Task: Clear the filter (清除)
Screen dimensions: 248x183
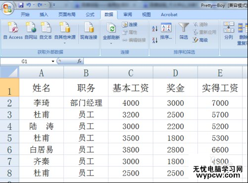Action: (x=200, y=25)
